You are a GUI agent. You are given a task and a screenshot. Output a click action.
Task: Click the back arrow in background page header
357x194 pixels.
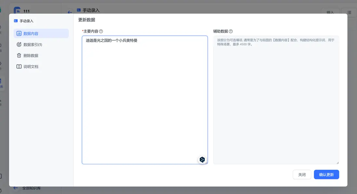[x=70, y=12]
